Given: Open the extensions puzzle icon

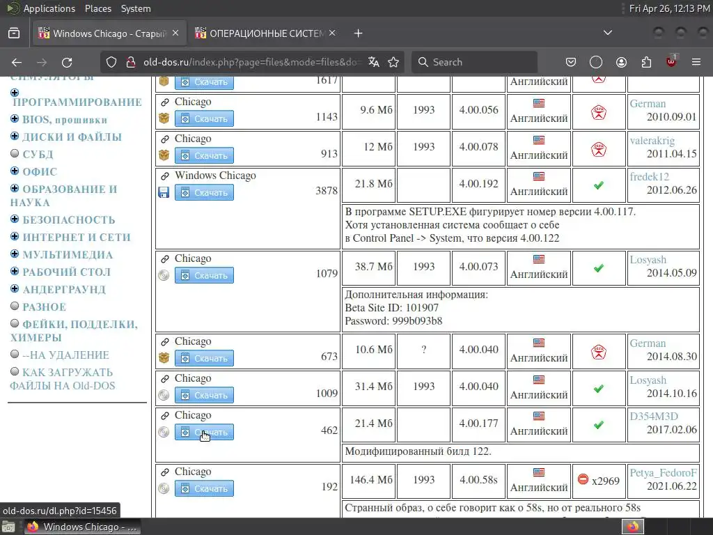Looking at the screenshot, I should point(646,62).
